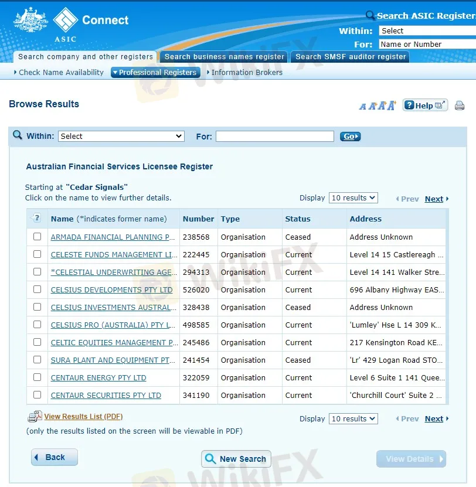The width and height of the screenshot is (476, 487).
Task: Tick checkbox for Celtic Equities Management
Action: (x=38, y=342)
